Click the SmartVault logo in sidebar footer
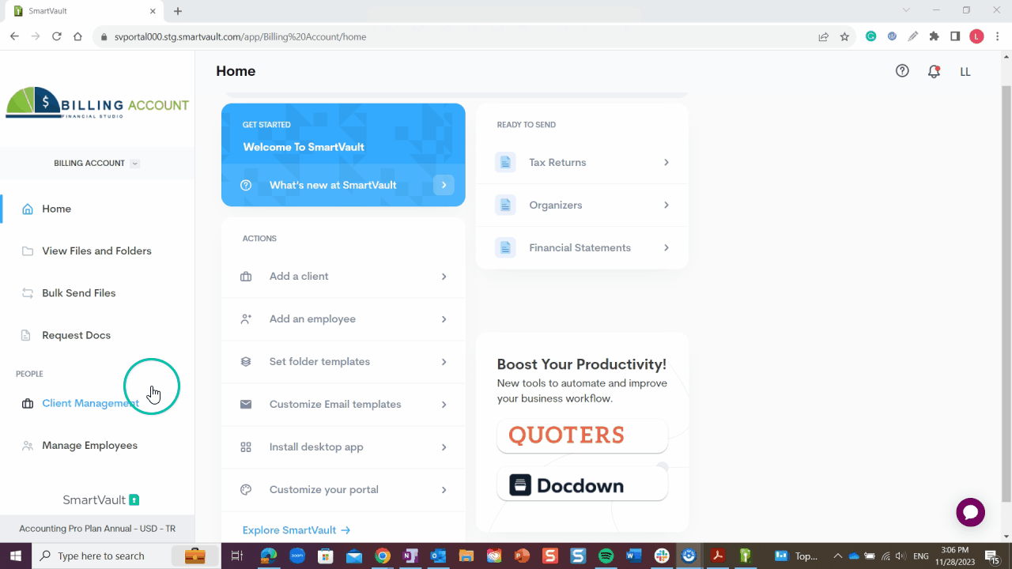 [x=101, y=499]
